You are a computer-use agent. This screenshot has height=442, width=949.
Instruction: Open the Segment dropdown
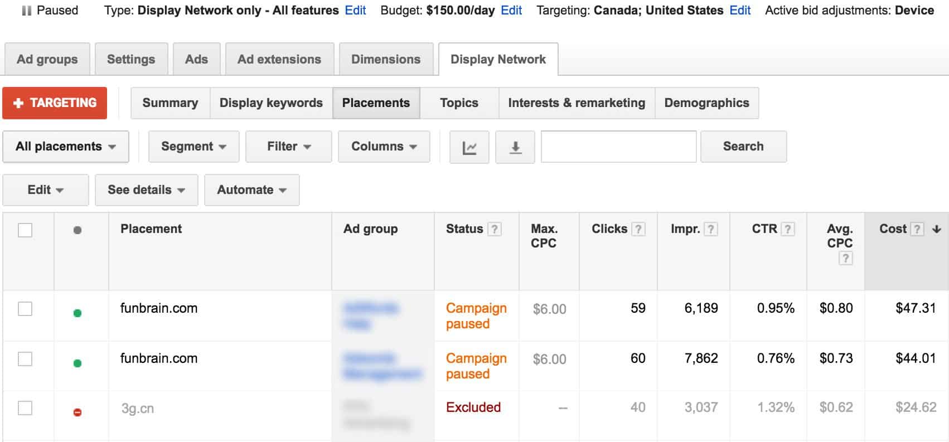[x=193, y=147]
